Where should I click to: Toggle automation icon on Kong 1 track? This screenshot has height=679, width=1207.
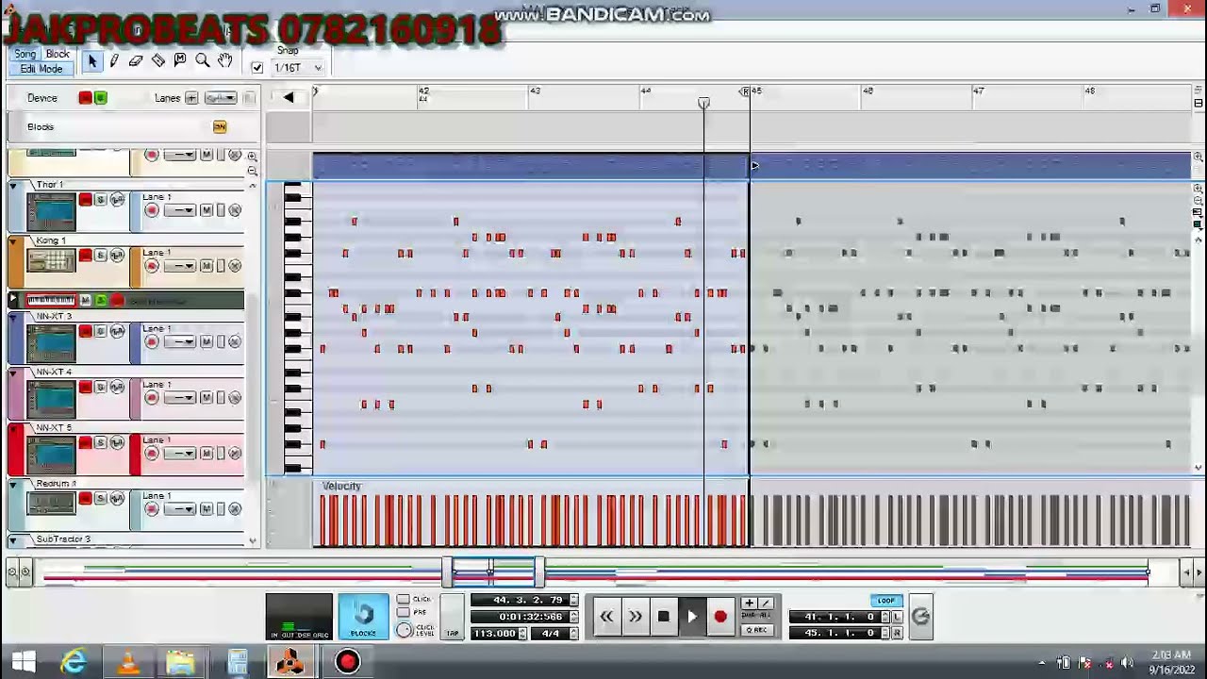pyautogui.click(x=117, y=256)
